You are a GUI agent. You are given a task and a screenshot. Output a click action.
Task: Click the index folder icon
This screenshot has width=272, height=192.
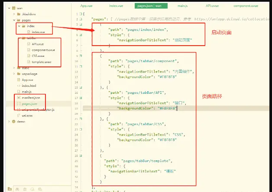pos(24,26)
